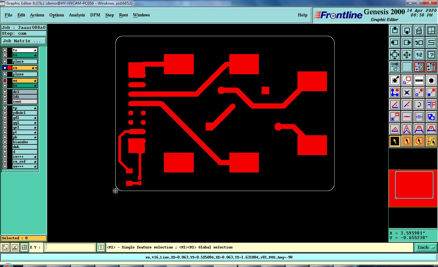The height and width of the screenshot is (267, 438).
Task: Select the net selection tool
Action: [x=431, y=141]
